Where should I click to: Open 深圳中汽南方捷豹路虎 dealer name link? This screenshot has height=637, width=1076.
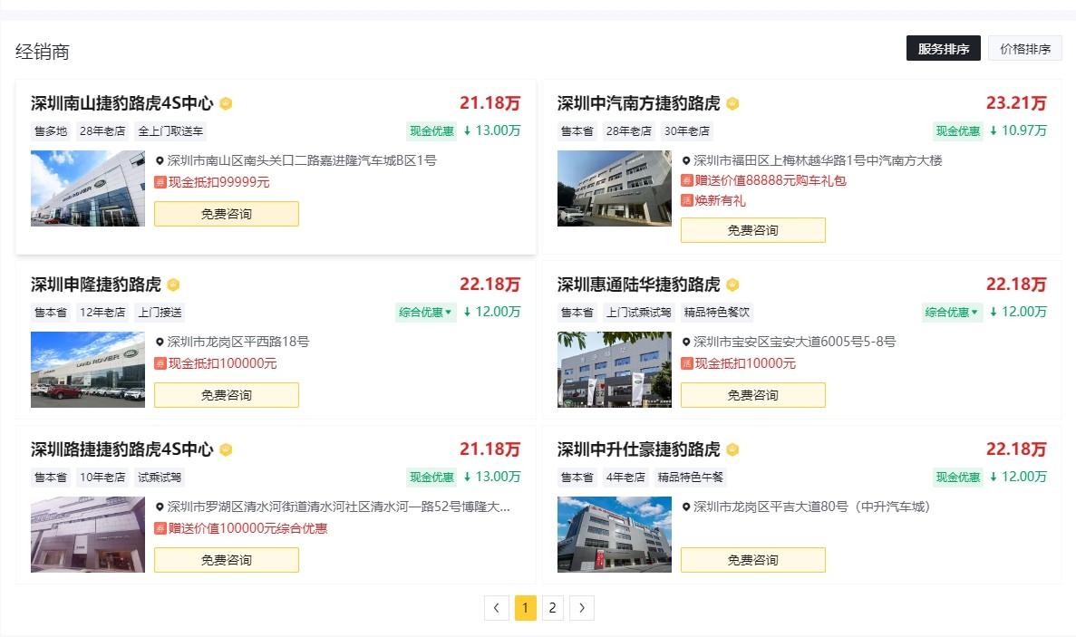pyautogui.click(x=638, y=103)
